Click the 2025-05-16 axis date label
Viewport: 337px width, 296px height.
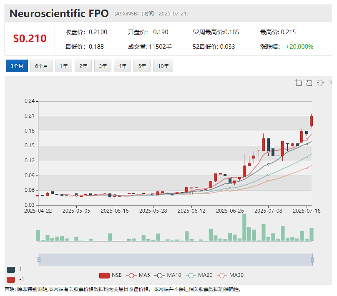pos(115,211)
